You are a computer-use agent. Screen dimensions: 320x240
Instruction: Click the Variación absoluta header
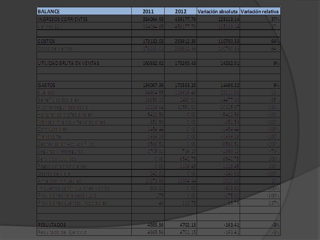click(x=218, y=11)
